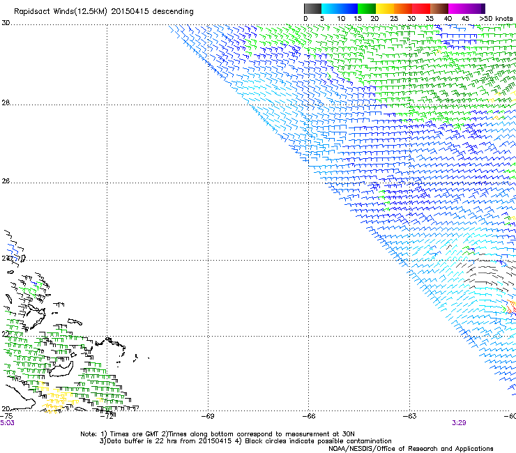The height and width of the screenshot is (453, 516).
Task: Click the -69 longitude axis label
Action: (208, 416)
